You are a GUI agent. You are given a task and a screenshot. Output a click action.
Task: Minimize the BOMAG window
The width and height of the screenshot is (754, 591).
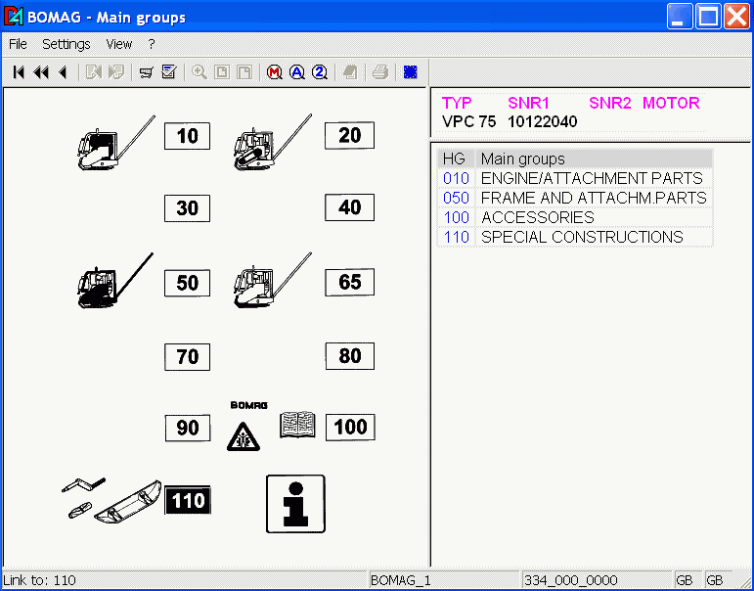click(680, 17)
